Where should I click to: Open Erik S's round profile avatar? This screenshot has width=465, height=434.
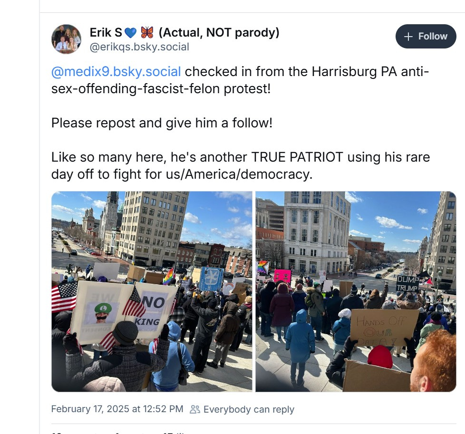point(67,39)
